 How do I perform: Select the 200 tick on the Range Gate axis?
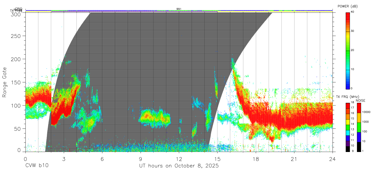pos(16,59)
